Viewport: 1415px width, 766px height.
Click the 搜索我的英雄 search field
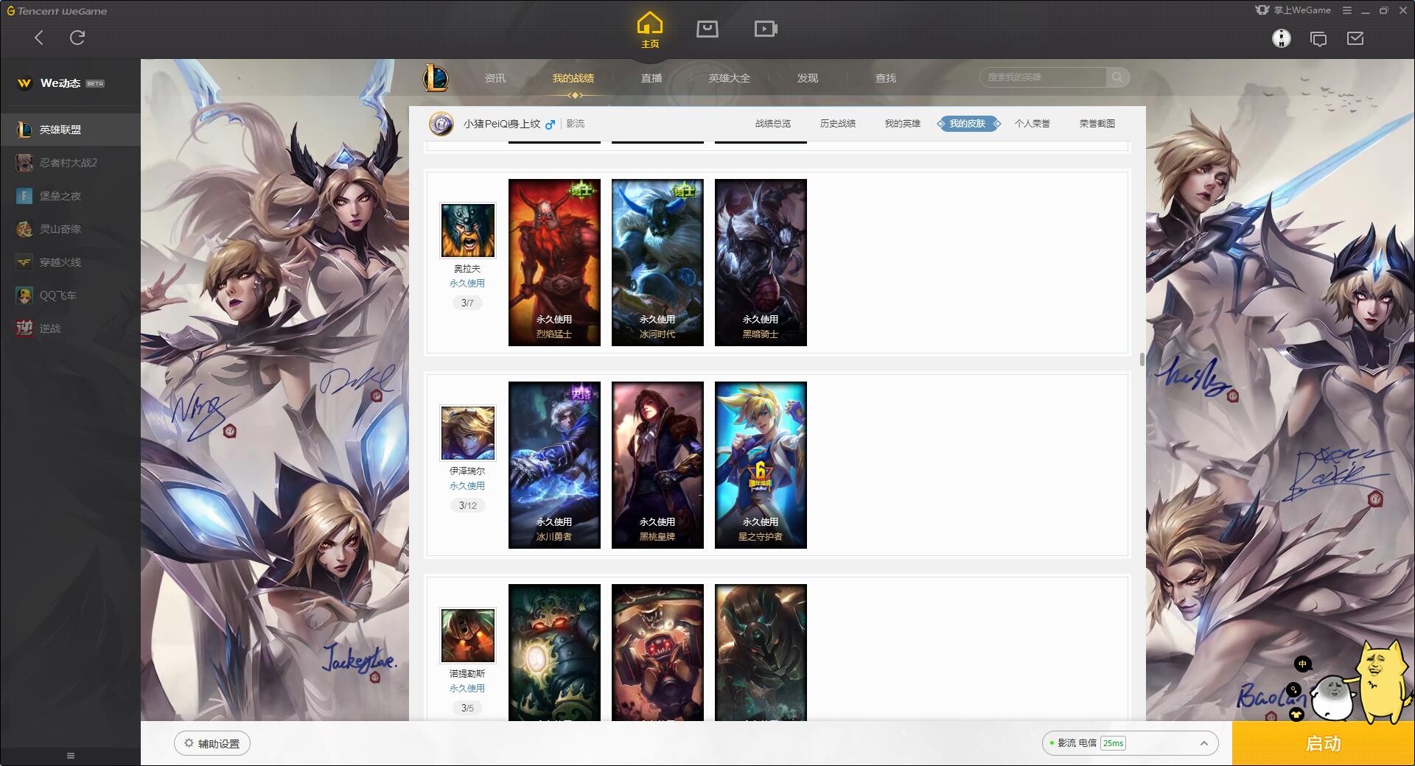[1043, 77]
